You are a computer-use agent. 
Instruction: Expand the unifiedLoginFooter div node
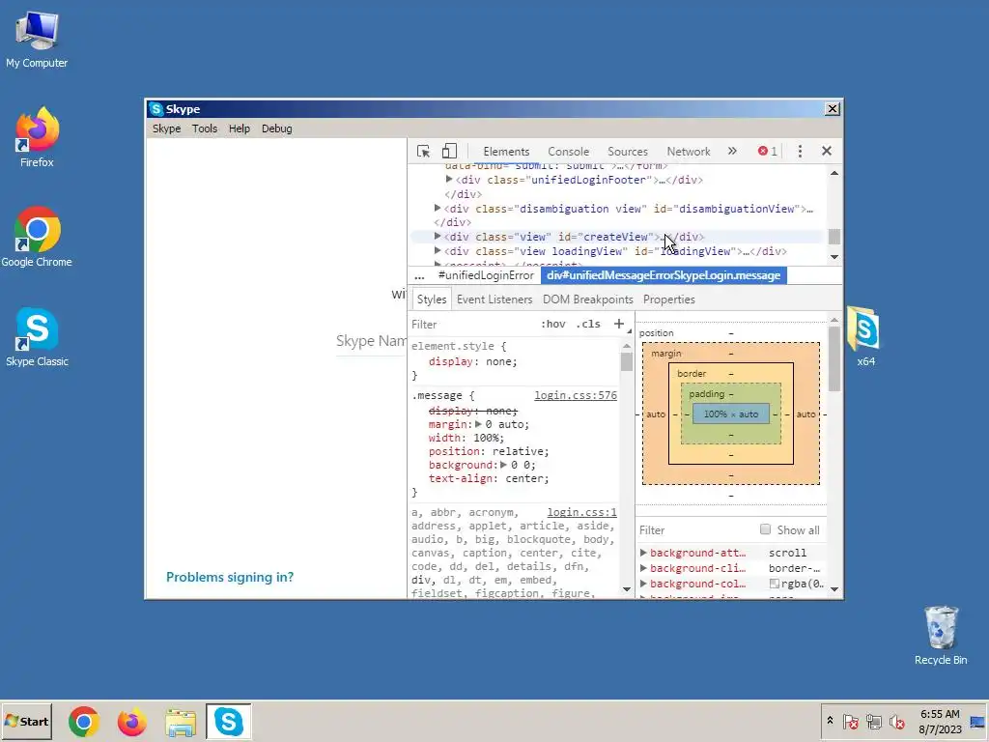click(x=449, y=180)
